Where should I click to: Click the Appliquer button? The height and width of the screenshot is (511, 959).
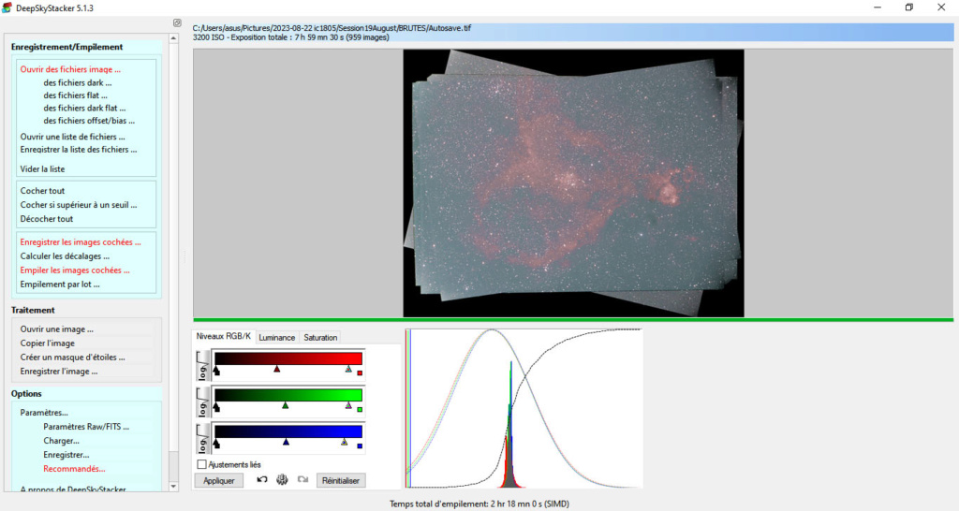click(219, 480)
